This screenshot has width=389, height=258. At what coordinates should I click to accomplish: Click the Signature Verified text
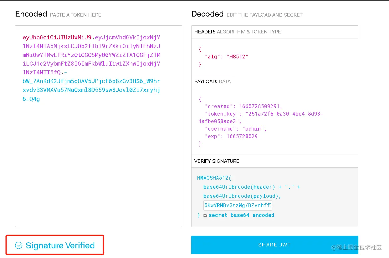click(x=60, y=246)
